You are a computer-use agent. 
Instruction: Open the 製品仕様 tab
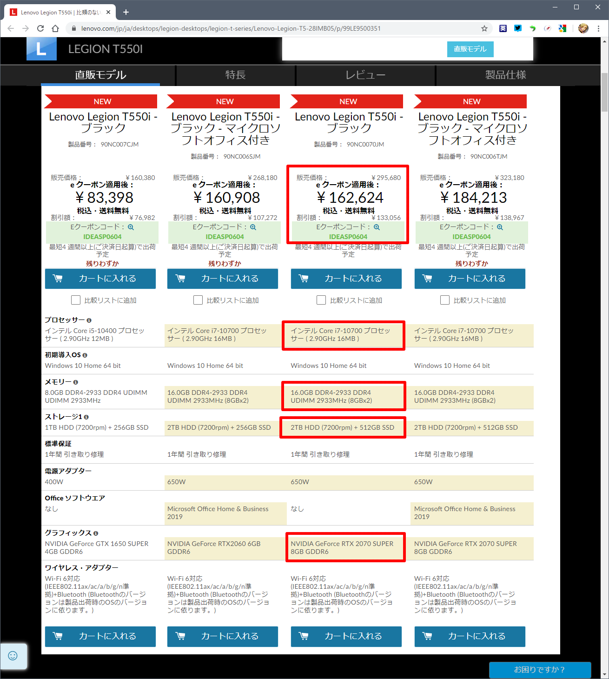tap(506, 75)
